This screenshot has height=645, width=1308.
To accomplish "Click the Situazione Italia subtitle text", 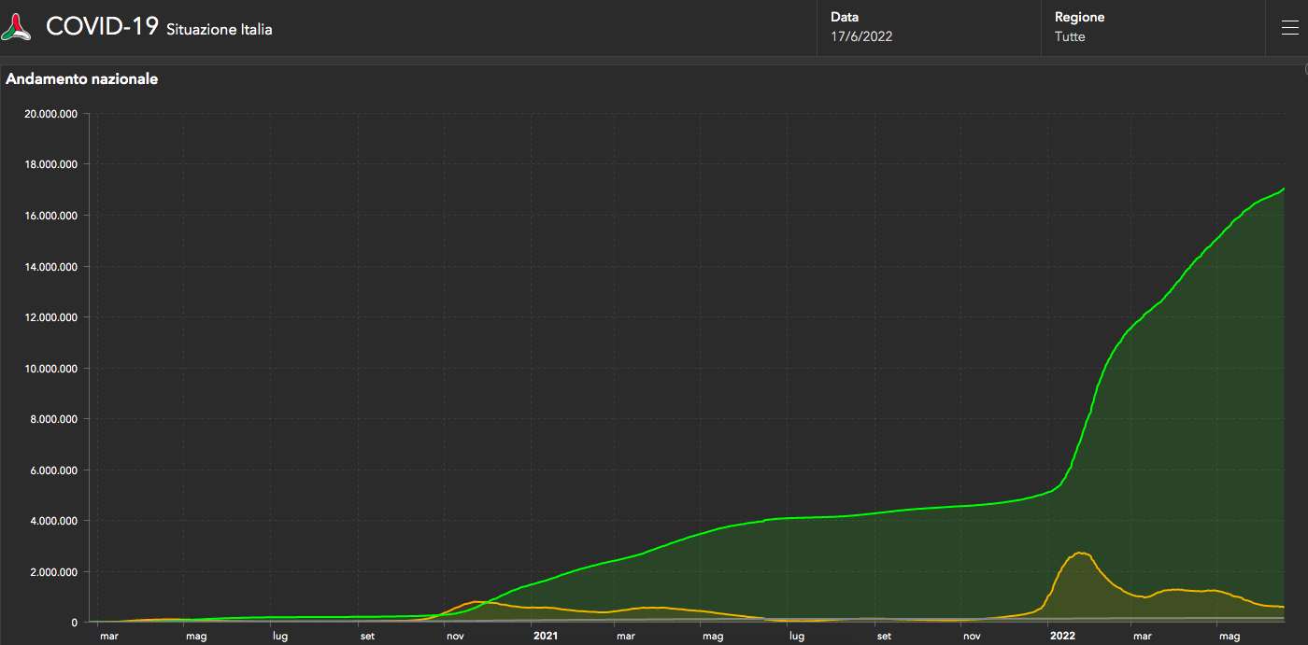I will pos(220,29).
